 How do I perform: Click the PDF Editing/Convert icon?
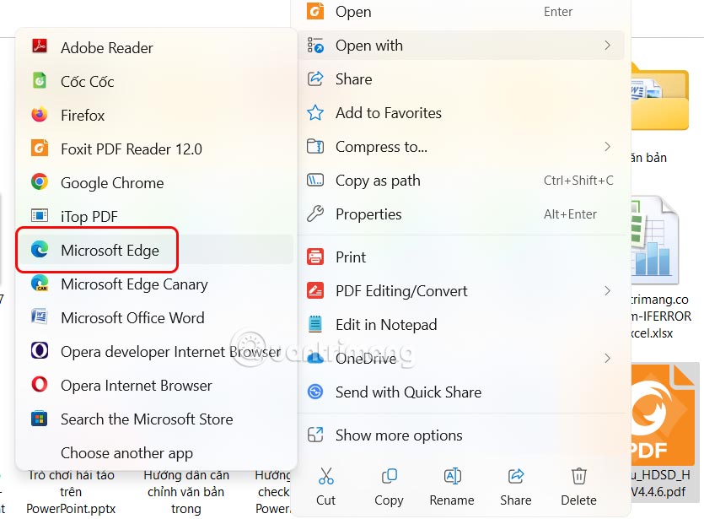coord(315,291)
